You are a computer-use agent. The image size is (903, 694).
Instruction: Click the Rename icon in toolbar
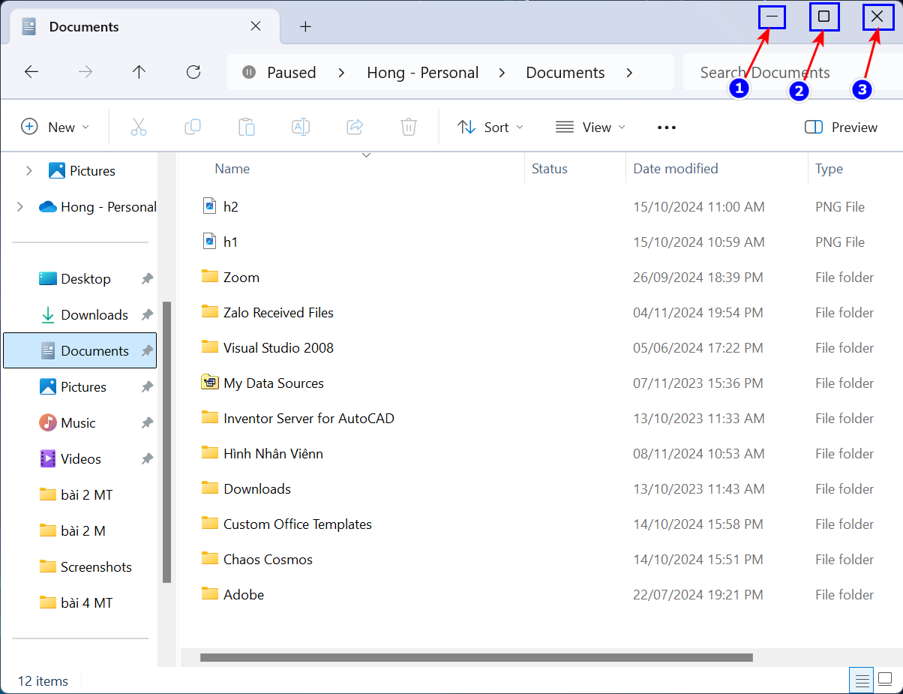click(x=301, y=127)
